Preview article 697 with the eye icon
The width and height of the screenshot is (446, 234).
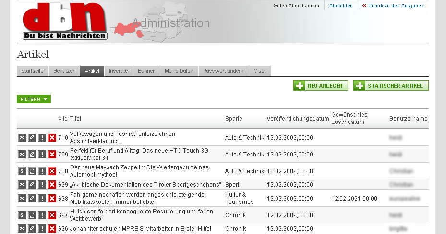click(x=22, y=215)
